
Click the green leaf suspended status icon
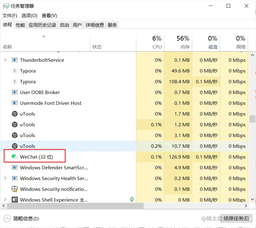(132, 199)
